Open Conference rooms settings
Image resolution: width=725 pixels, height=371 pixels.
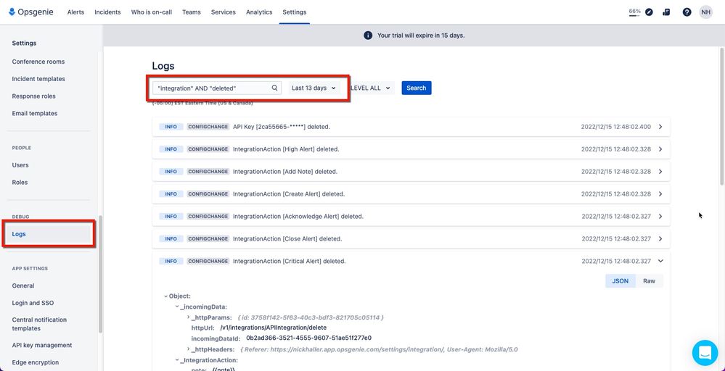pos(38,62)
